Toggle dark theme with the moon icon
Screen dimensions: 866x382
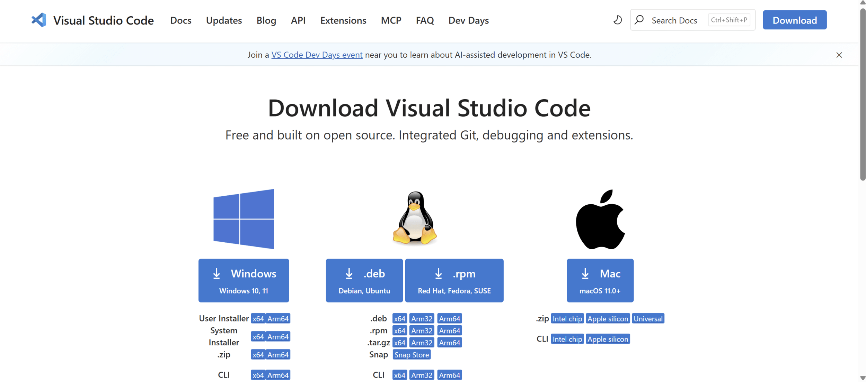(x=617, y=20)
